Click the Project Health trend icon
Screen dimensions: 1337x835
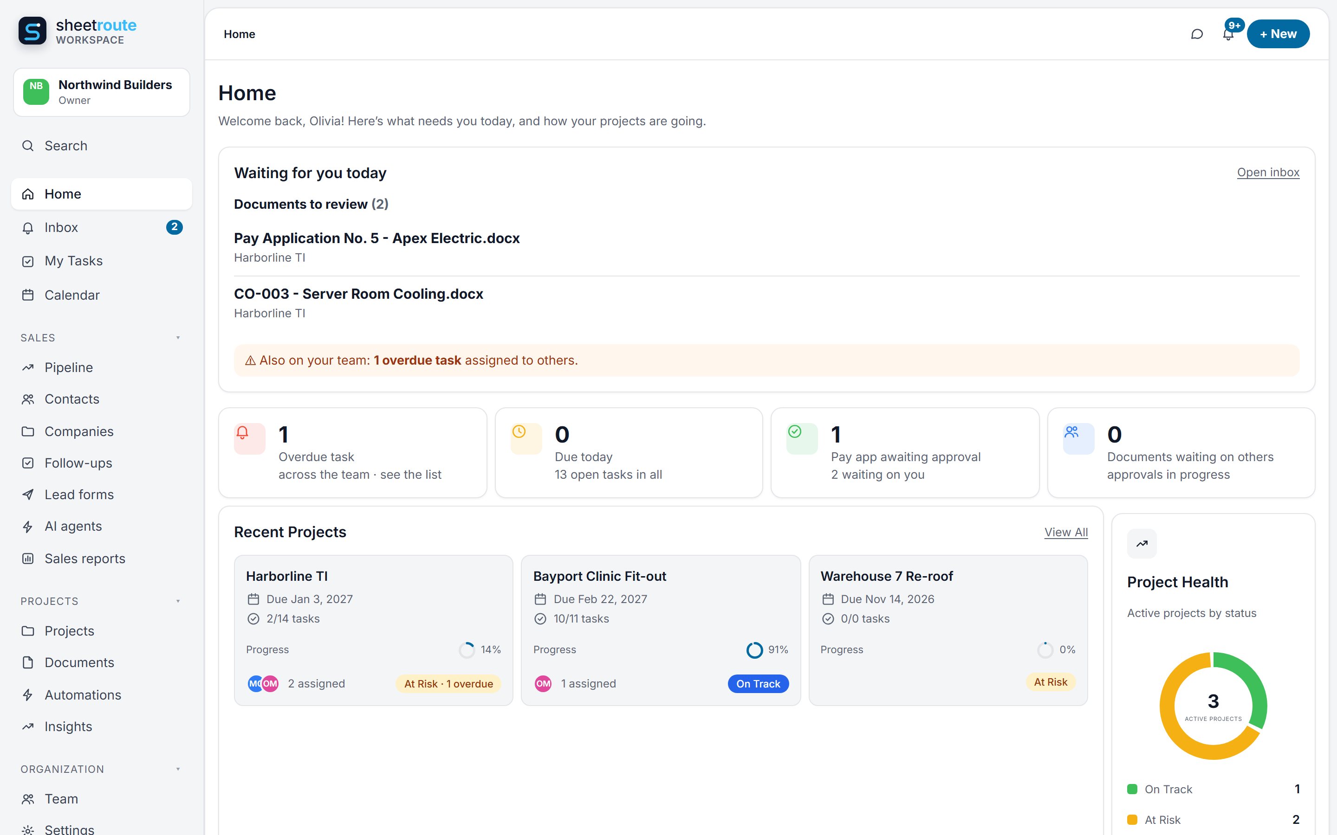click(1142, 544)
